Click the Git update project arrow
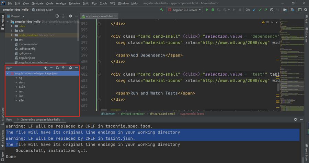The image size is (309, 163). [x=254, y=10]
